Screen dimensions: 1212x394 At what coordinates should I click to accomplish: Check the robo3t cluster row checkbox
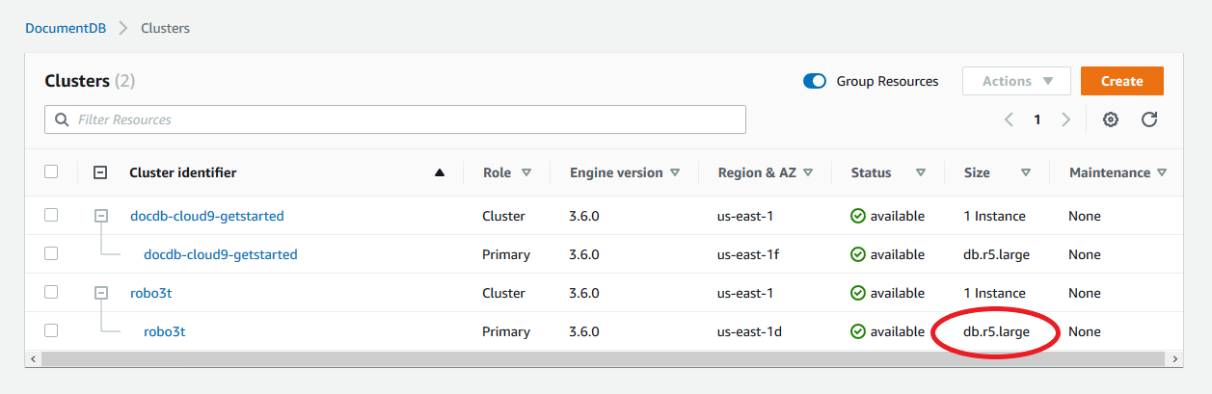click(51, 292)
